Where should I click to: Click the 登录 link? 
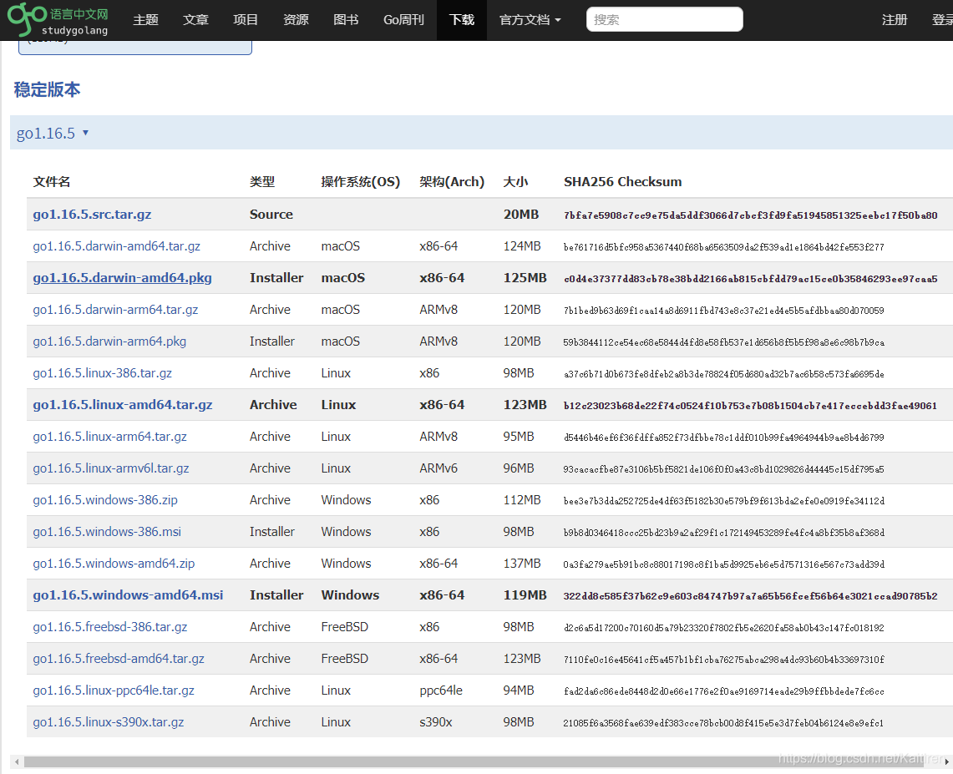(942, 19)
